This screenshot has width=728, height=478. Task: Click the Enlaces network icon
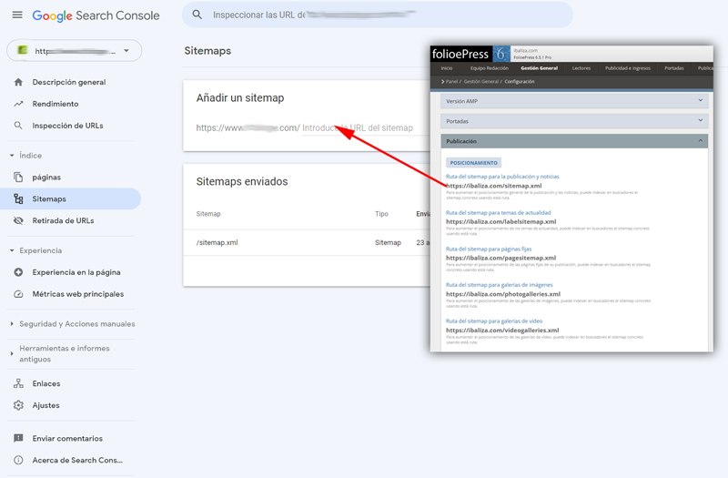(x=18, y=383)
